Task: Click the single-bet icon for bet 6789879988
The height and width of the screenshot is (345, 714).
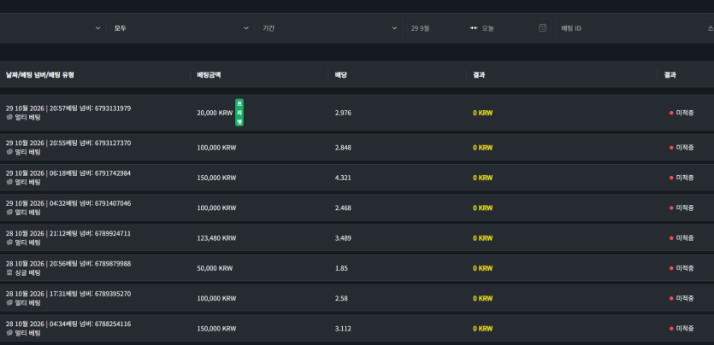Action: coord(9,272)
